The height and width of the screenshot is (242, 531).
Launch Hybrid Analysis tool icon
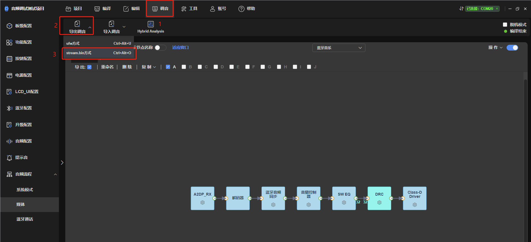pyautogui.click(x=151, y=24)
